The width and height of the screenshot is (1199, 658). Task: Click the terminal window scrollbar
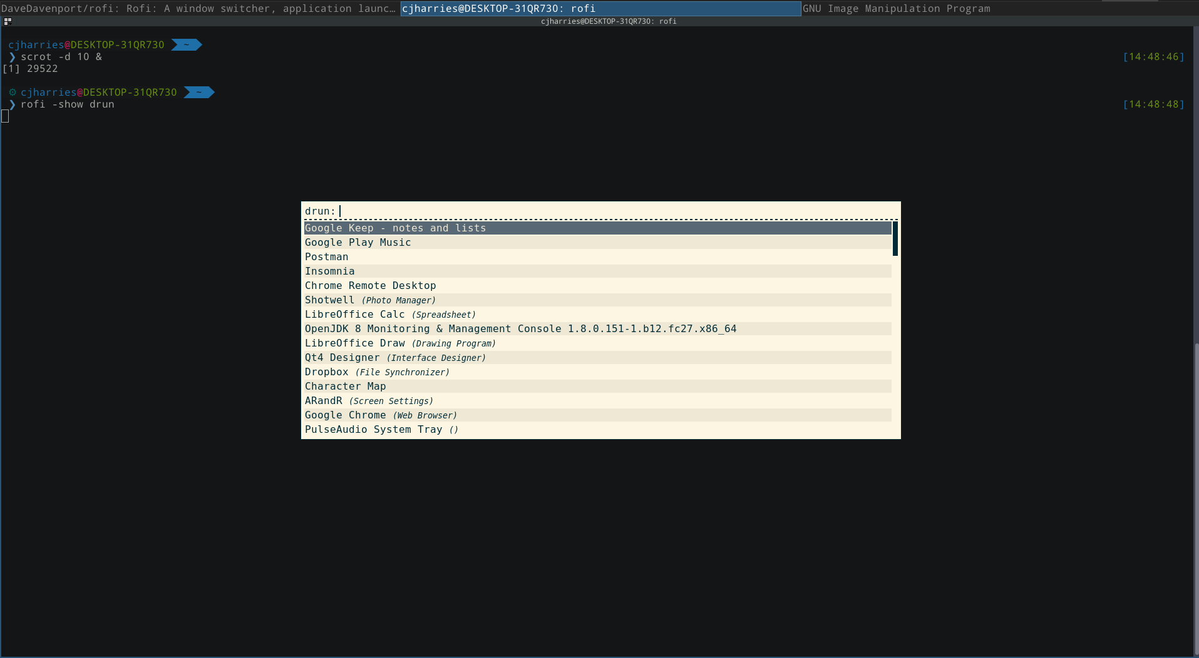pyautogui.click(x=1196, y=498)
